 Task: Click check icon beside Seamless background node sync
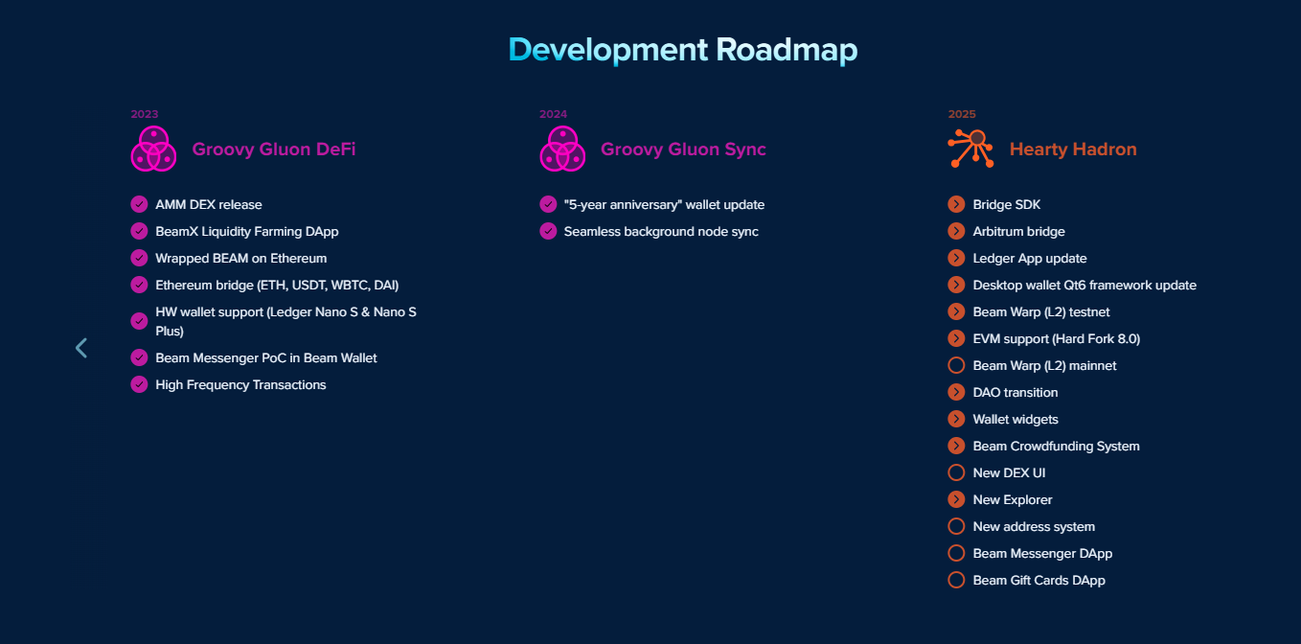coord(548,231)
